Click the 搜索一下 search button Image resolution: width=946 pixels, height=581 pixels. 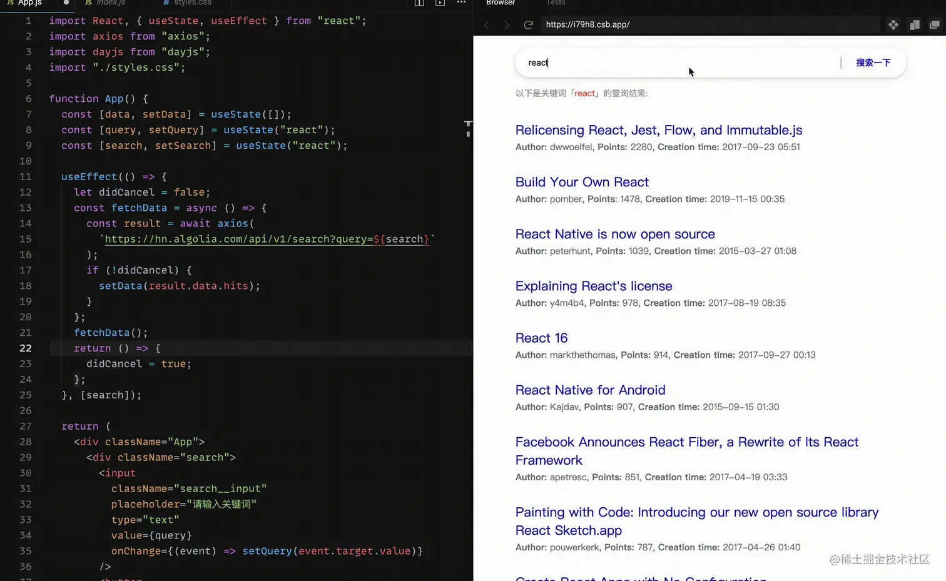coord(873,63)
